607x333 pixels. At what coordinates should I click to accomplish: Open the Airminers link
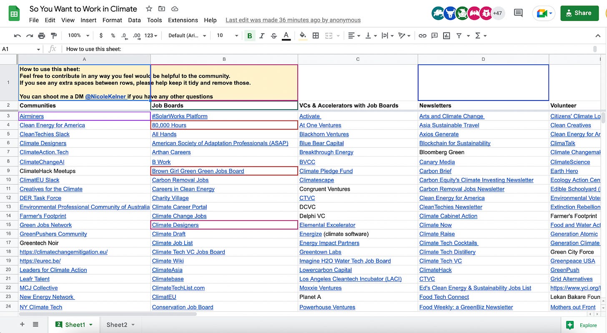click(x=32, y=116)
